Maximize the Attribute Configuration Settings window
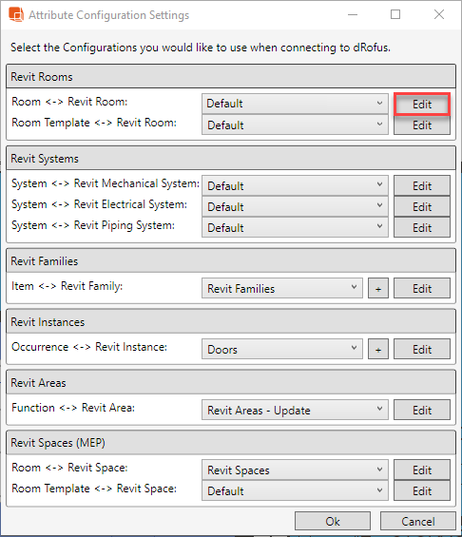This screenshot has width=462, height=537. [395, 14]
